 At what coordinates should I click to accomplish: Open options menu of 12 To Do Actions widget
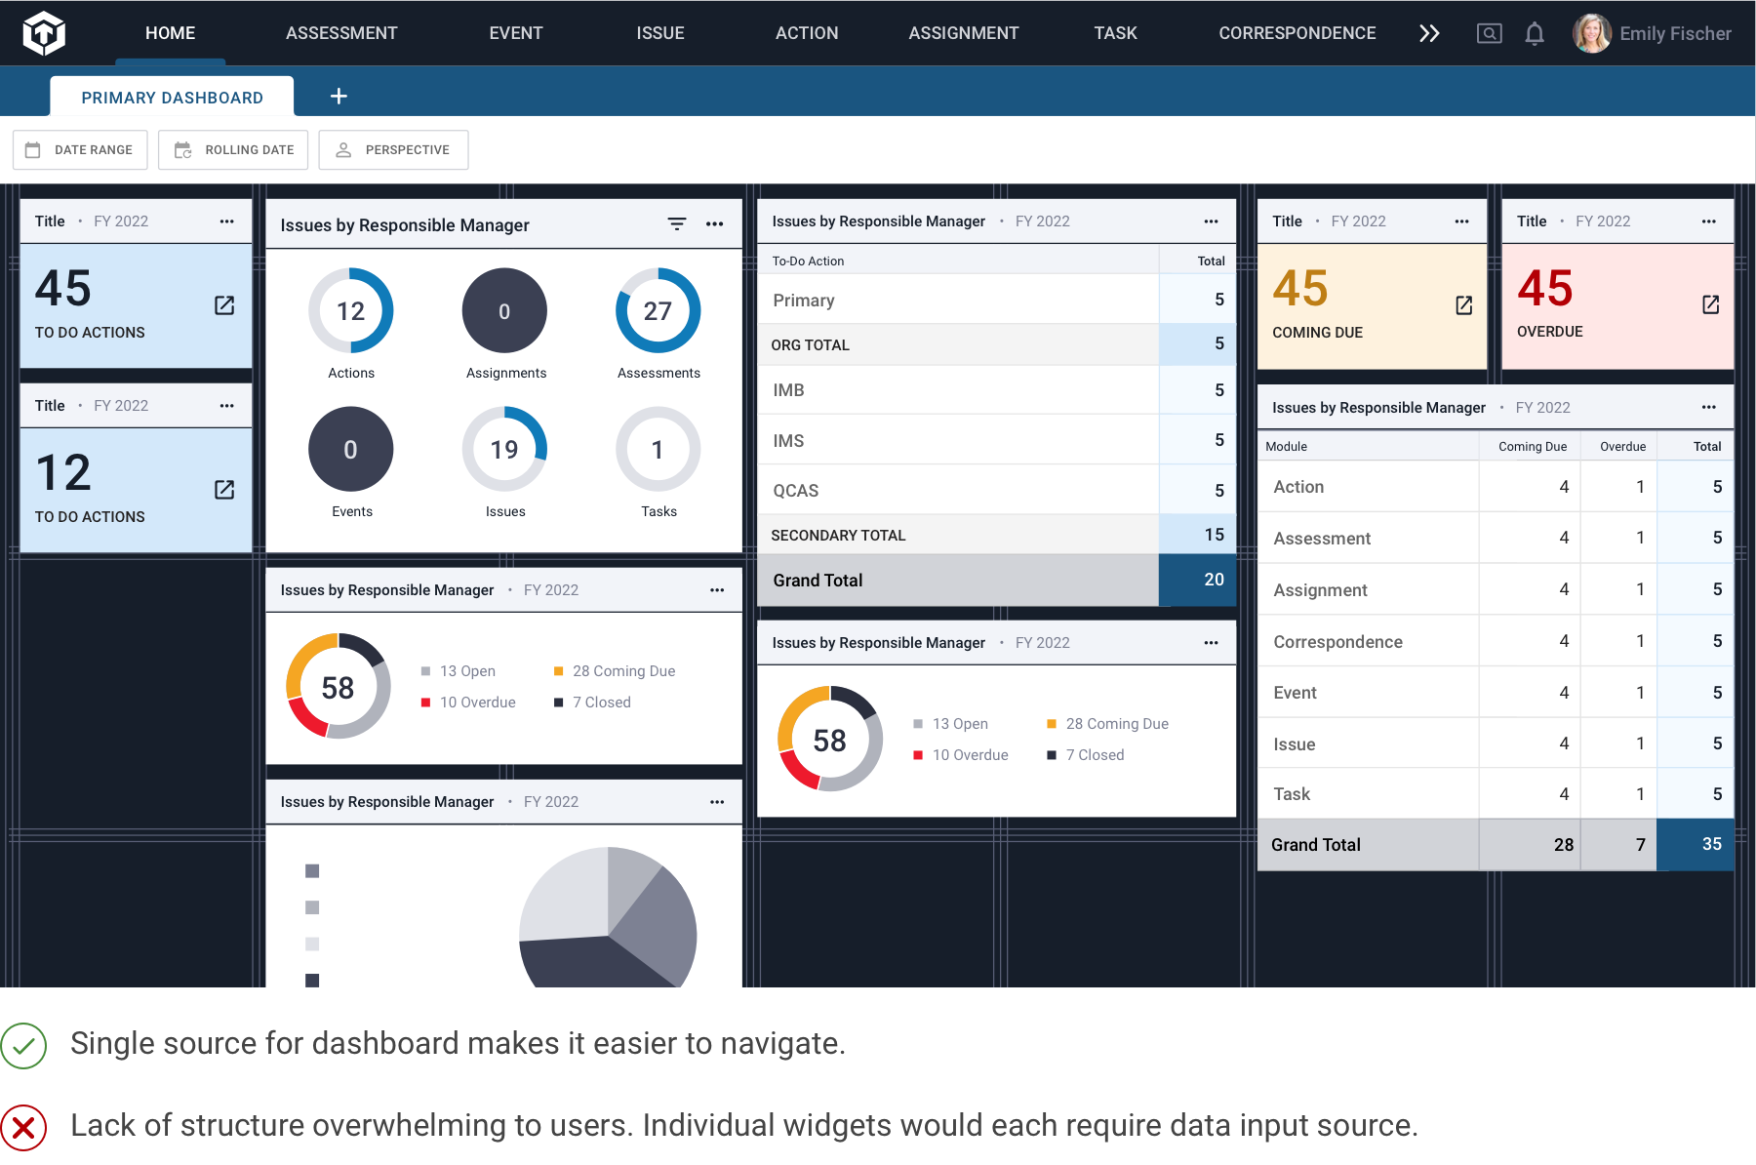pos(227,406)
